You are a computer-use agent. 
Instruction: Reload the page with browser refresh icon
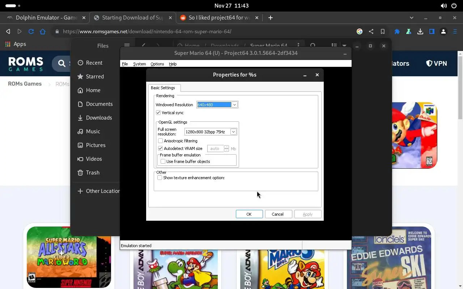pos(31,31)
